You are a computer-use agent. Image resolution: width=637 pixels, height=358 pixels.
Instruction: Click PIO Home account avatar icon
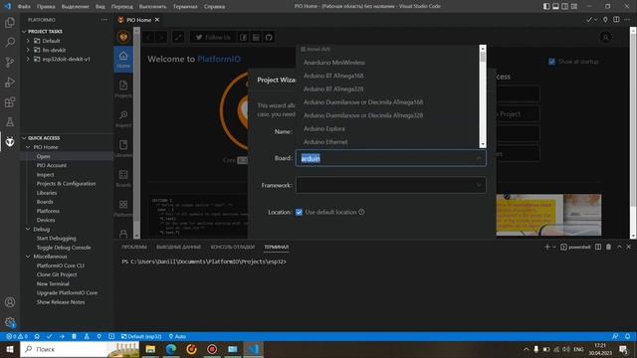click(605, 38)
